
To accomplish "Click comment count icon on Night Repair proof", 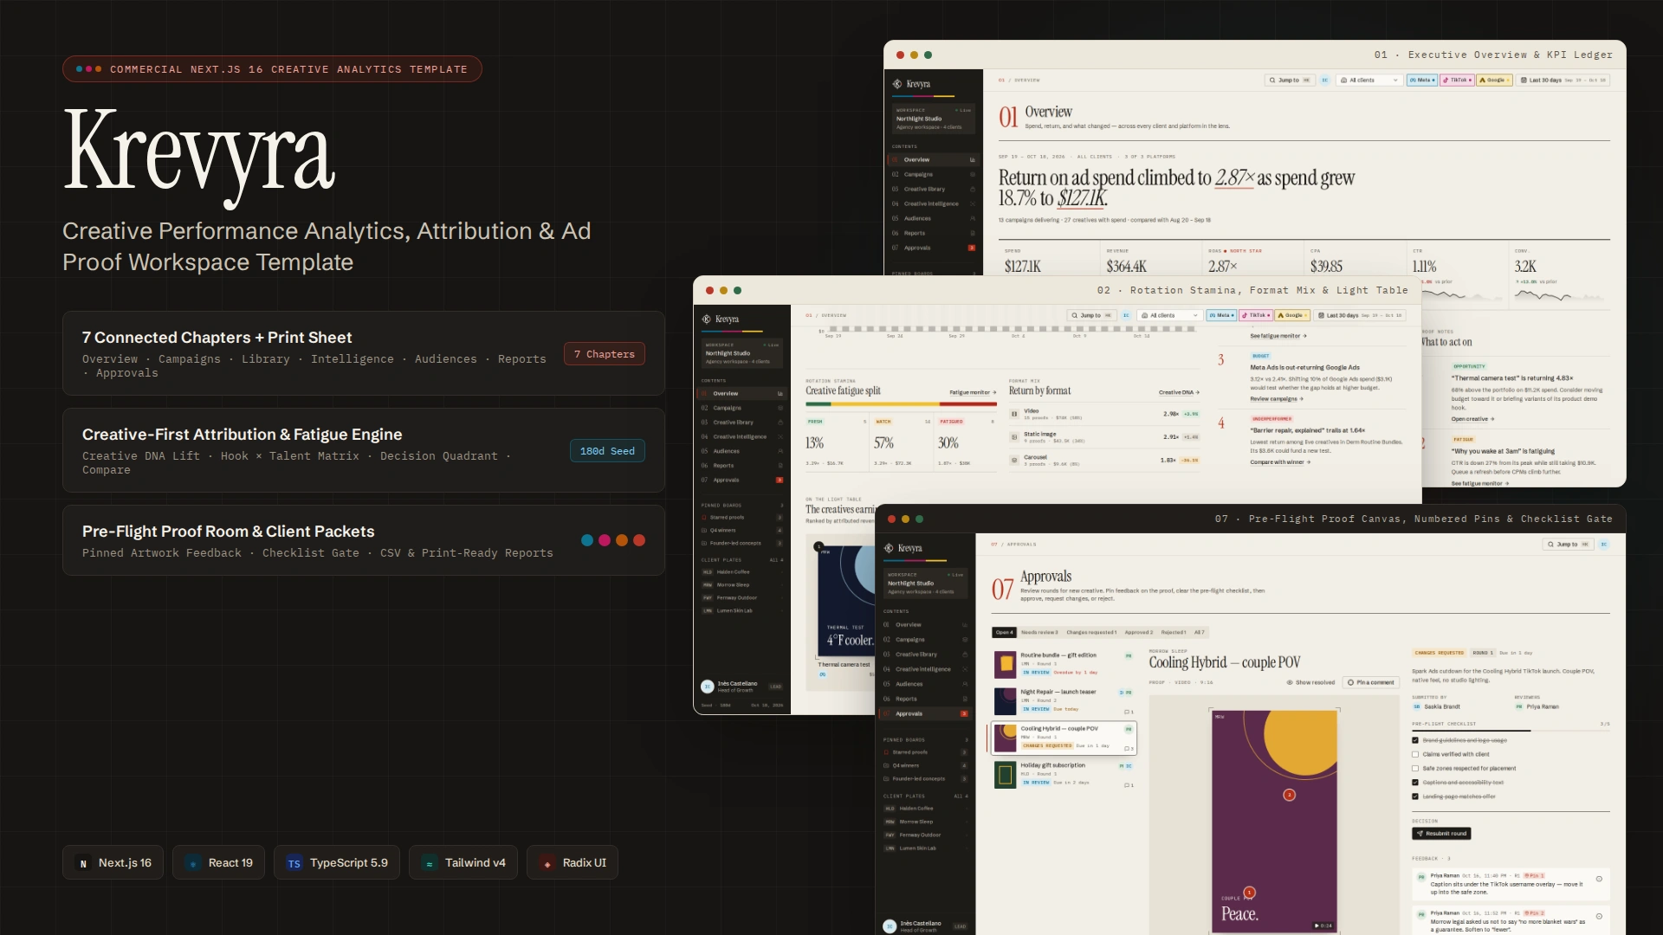I will click(1129, 712).
